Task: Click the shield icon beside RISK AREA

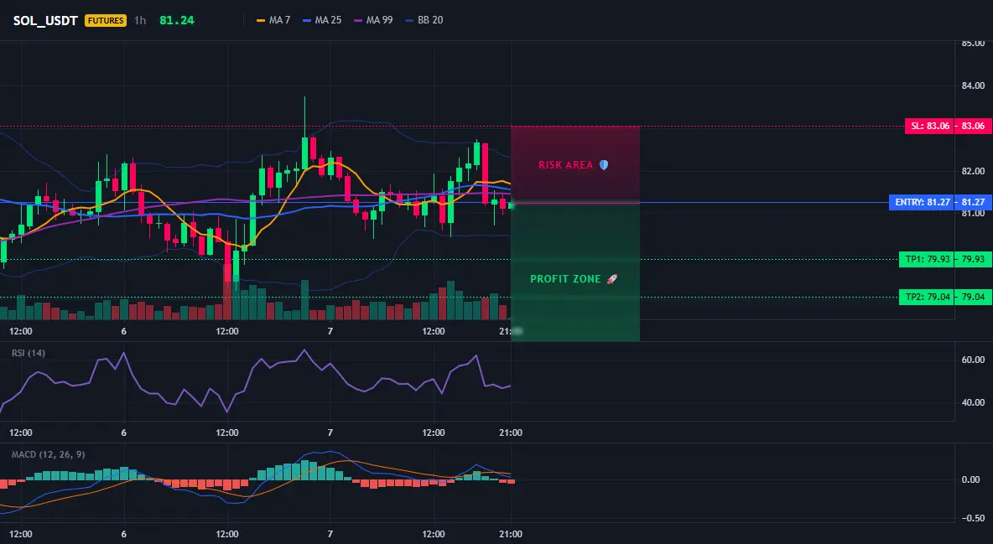Action: tap(604, 164)
